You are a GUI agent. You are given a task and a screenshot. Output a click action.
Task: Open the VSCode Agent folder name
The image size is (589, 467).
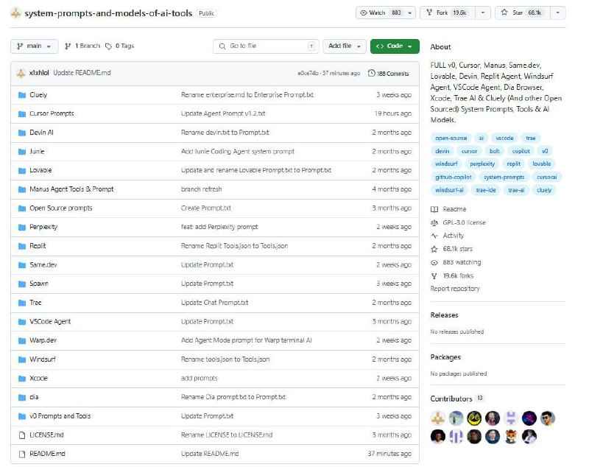[50, 322]
